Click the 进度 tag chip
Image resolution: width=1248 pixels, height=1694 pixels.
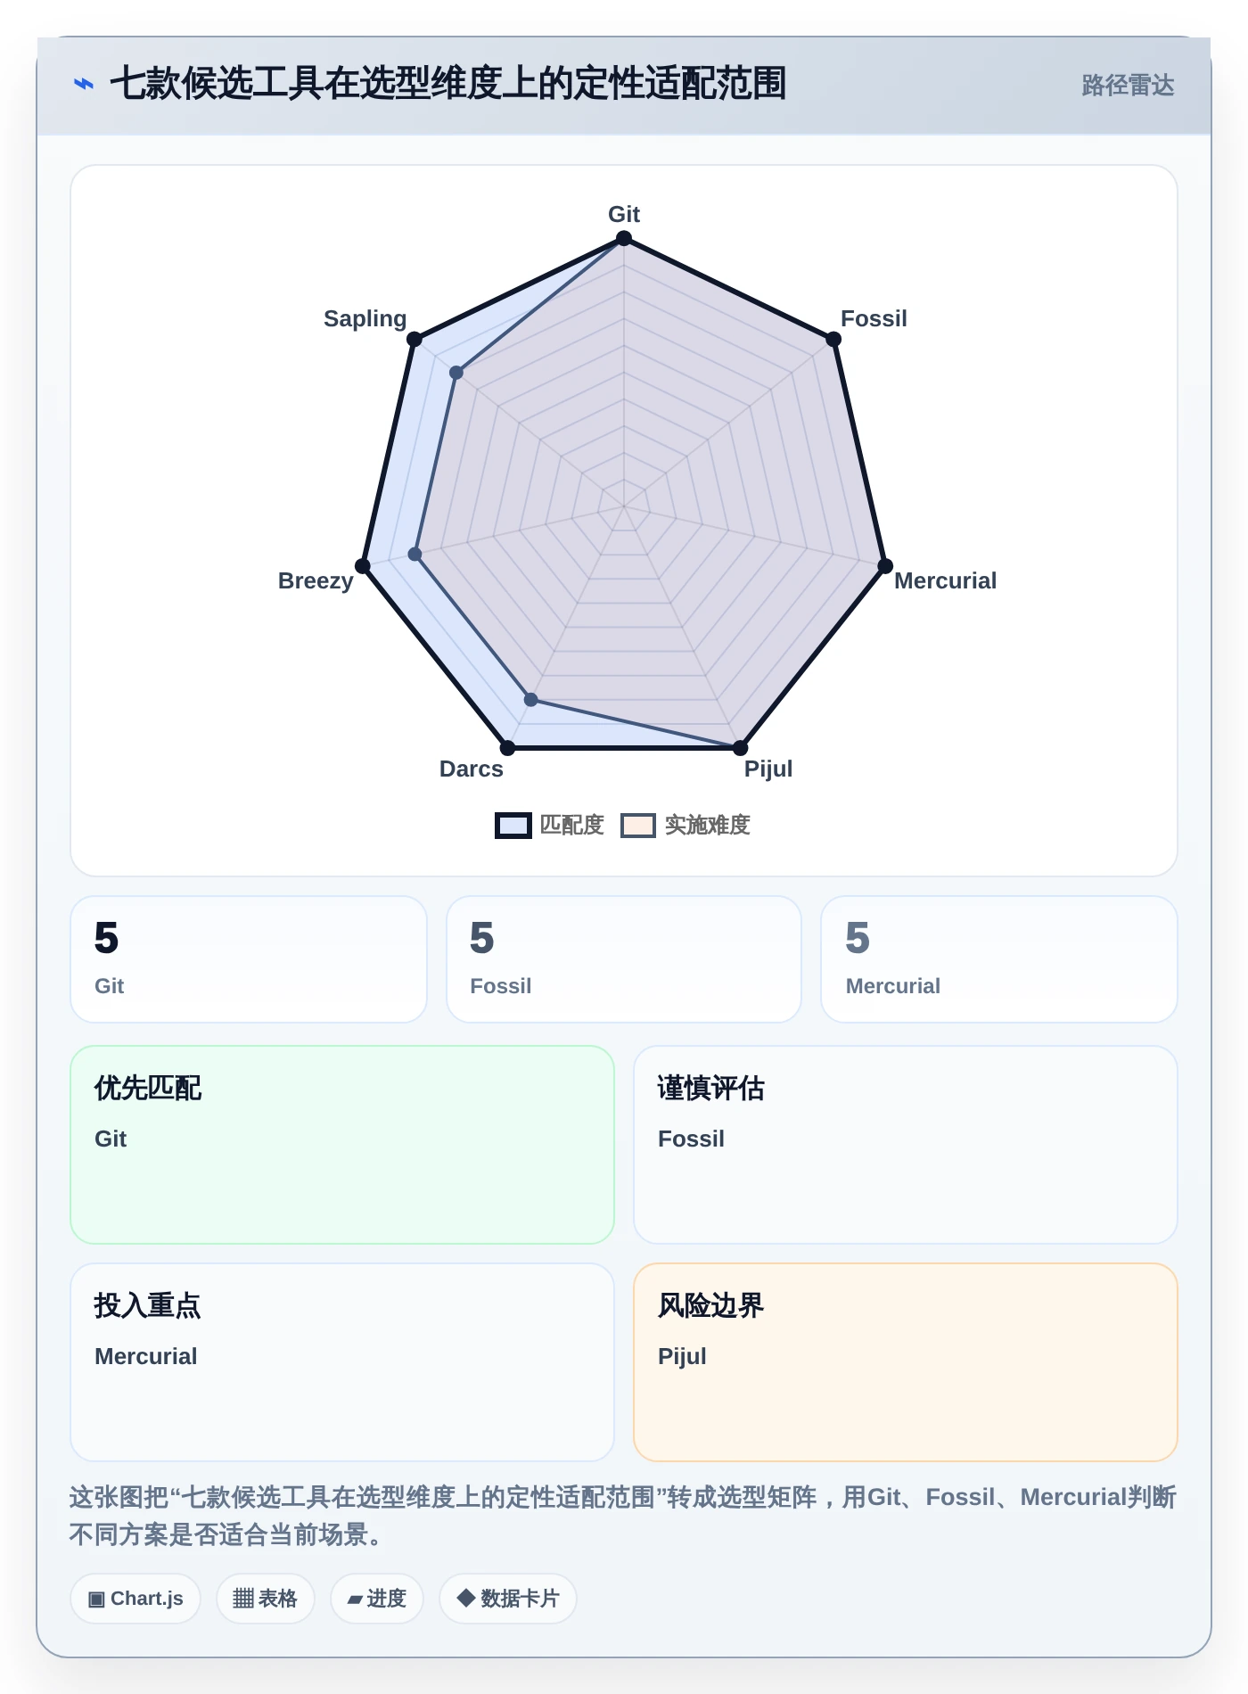coord(377,1599)
